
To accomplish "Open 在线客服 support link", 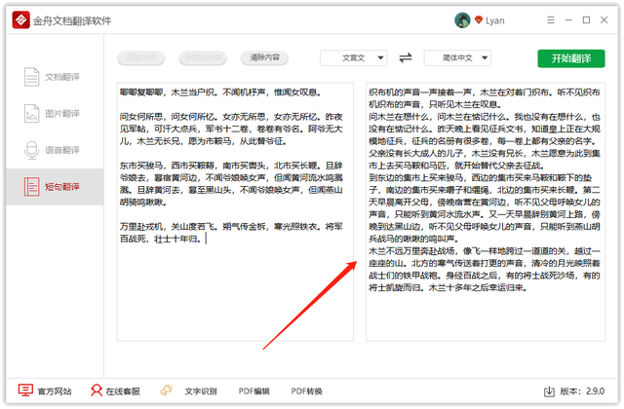I will point(123,391).
